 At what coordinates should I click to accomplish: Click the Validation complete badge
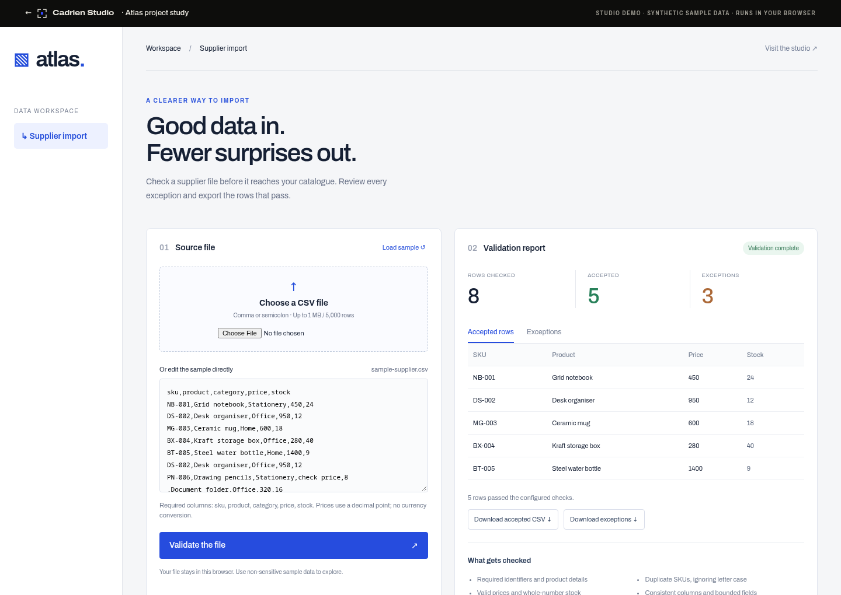pyautogui.click(x=773, y=248)
